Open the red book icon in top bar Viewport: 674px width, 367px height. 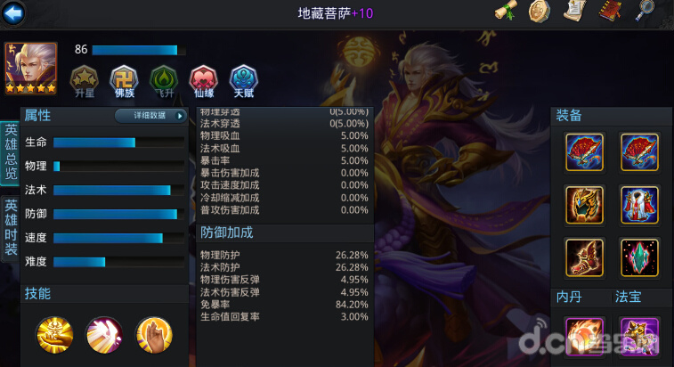(610, 11)
